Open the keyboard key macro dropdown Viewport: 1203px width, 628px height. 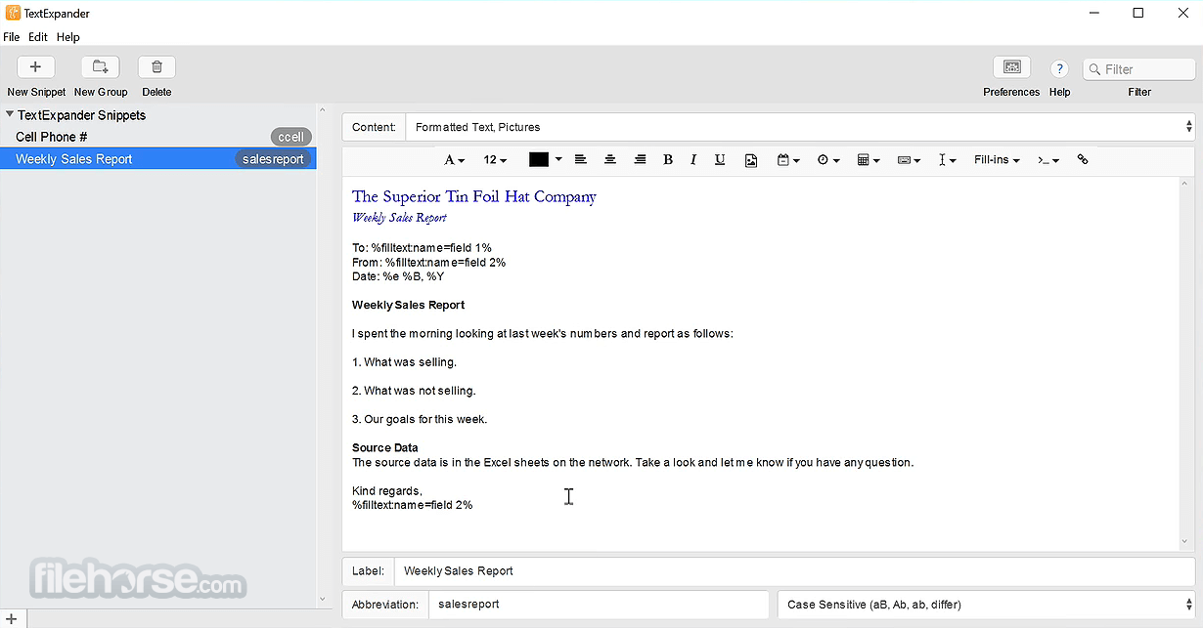909,160
